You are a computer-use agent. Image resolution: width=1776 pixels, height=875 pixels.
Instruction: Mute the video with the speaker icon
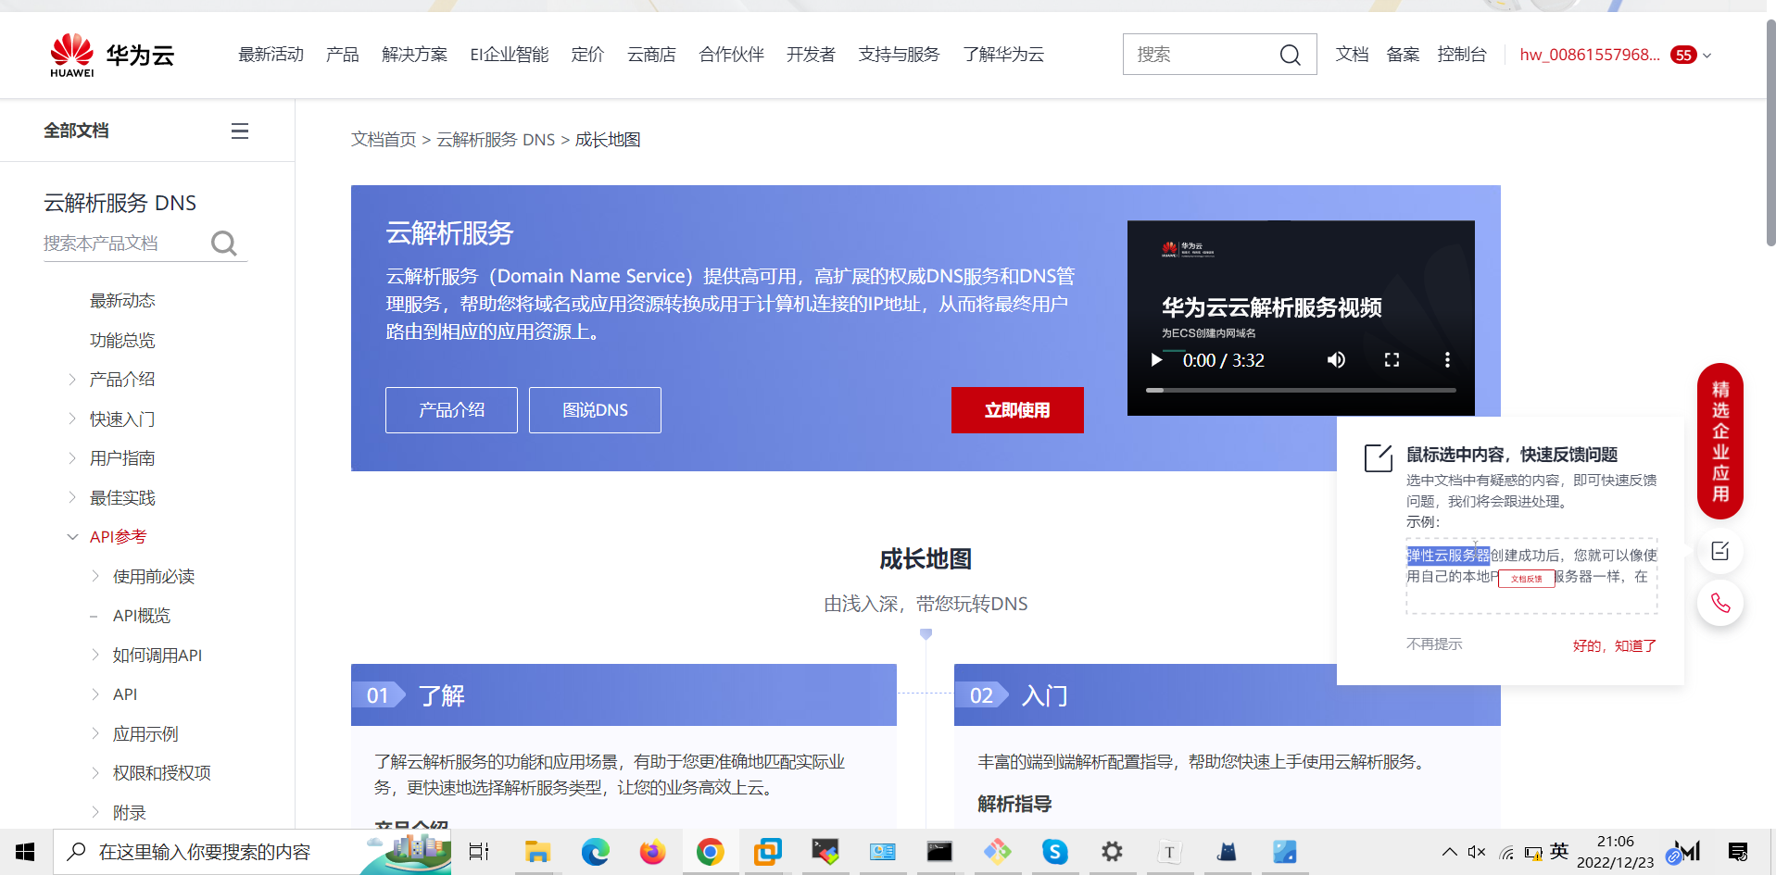(1336, 359)
